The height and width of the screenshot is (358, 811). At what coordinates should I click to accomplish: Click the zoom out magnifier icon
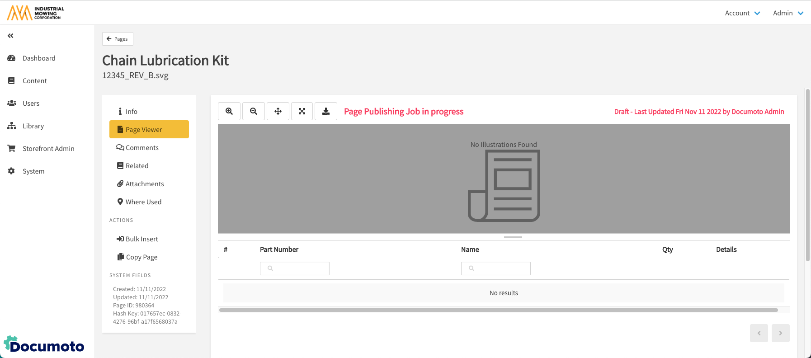coord(254,111)
